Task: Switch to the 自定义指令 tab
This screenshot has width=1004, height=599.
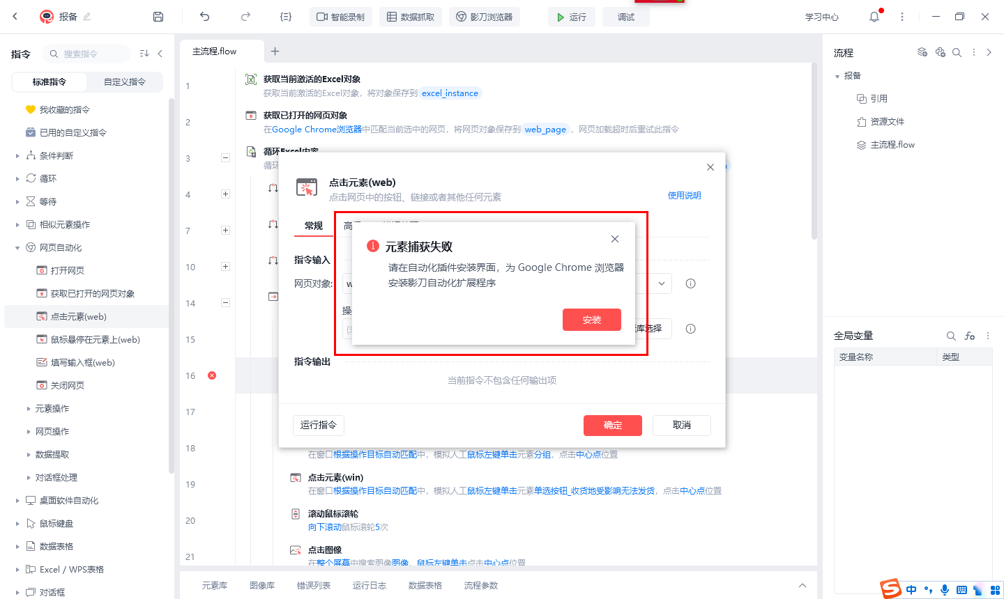Action: tap(125, 81)
